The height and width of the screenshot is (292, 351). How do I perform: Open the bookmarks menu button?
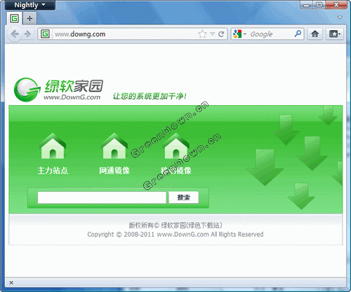335,34
